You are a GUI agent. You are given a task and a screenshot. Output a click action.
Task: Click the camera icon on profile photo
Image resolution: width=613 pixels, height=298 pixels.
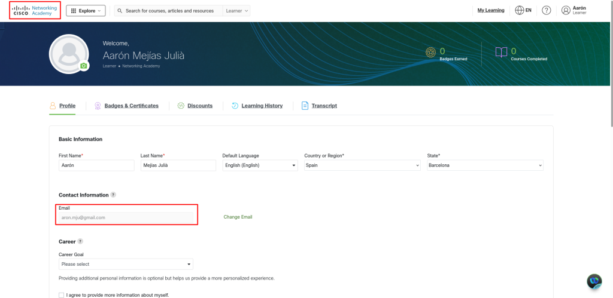[84, 66]
